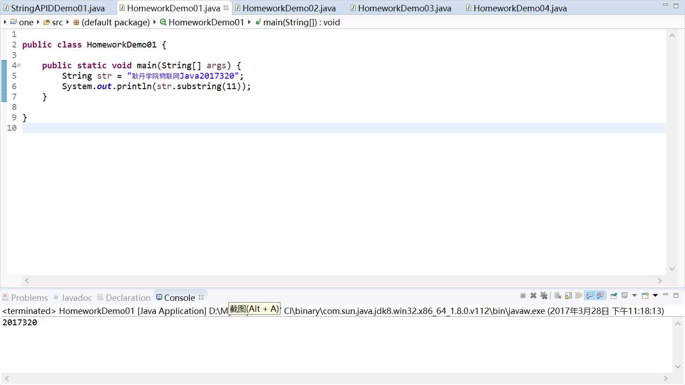Viewport: 685px width, 385px height.
Task: Close the HomeworkDemo01.java editor tab
Action: point(226,8)
